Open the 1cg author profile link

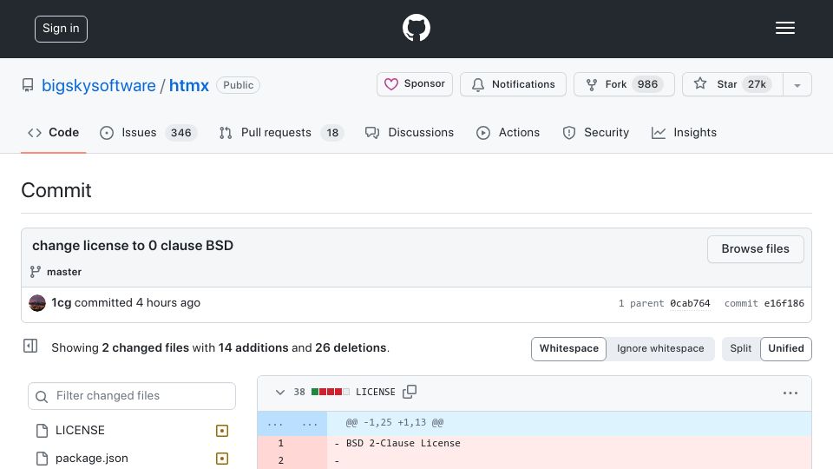[61, 302]
